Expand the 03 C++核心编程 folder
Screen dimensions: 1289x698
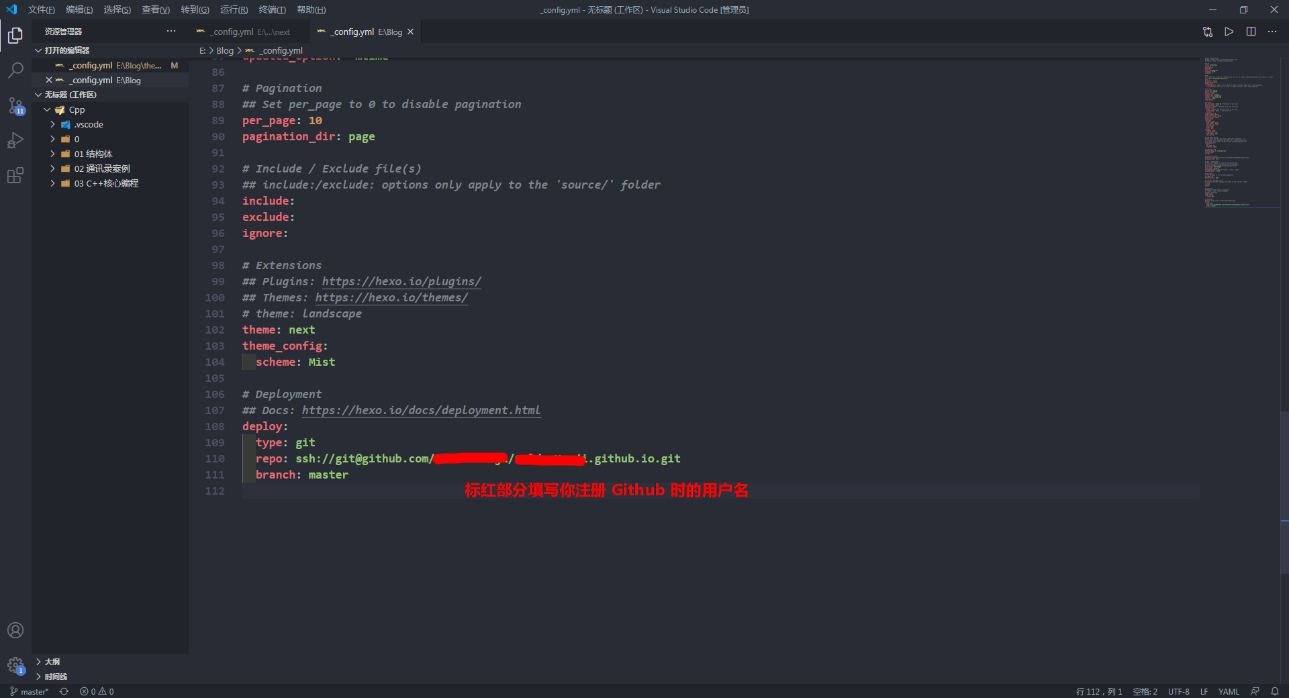coord(52,183)
